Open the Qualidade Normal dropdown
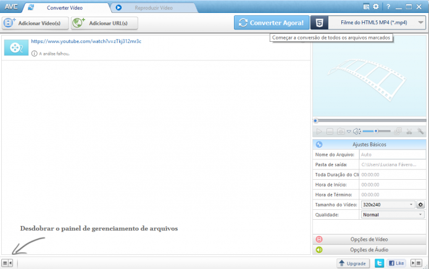The height and width of the screenshot is (269, 429). coord(393,215)
